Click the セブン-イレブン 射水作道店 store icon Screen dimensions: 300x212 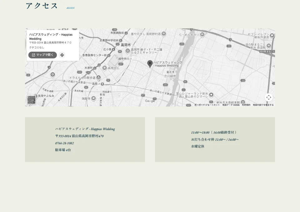272,35
